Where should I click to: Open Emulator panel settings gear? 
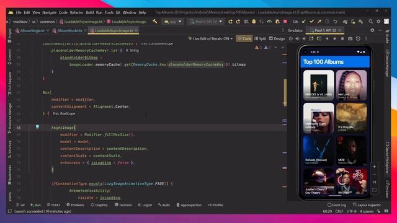click(x=372, y=30)
